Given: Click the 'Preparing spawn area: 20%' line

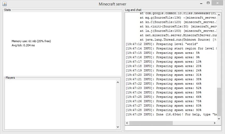Looking at the screenshot, I should [163, 66].
